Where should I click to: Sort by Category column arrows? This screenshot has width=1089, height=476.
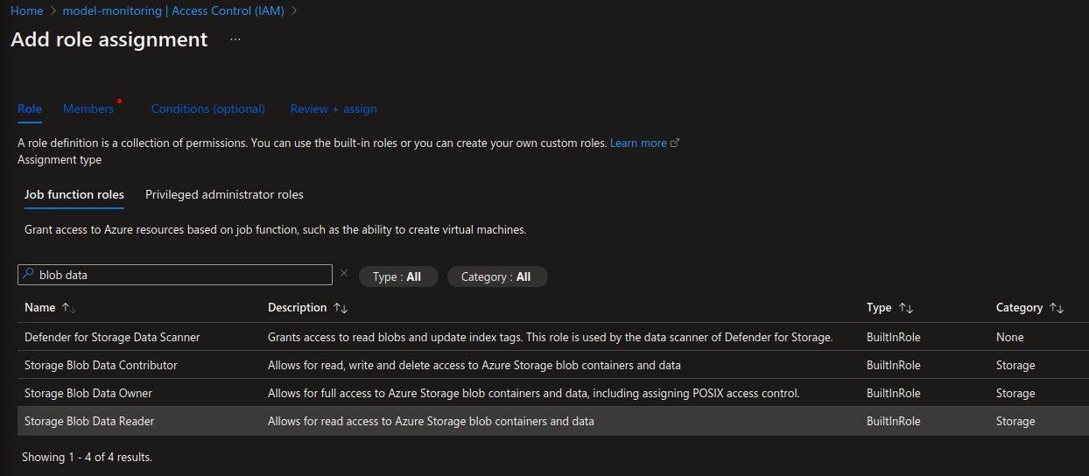pyautogui.click(x=1057, y=308)
